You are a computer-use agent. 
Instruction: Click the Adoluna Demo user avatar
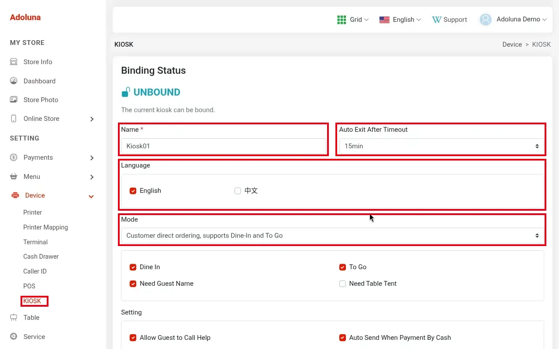coord(486,20)
